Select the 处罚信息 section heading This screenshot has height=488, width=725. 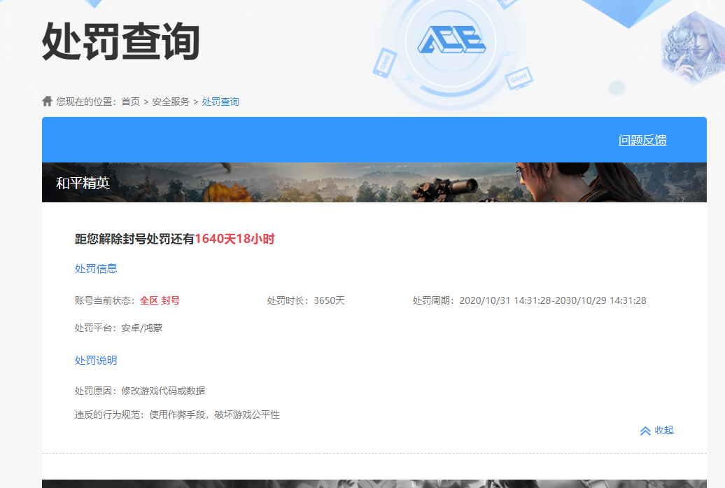96,269
